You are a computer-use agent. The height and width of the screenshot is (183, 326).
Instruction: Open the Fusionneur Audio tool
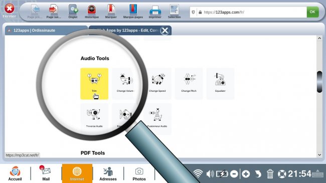point(157,119)
